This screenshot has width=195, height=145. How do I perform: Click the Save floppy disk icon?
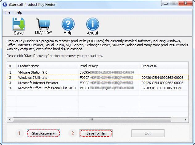click(x=19, y=24)
